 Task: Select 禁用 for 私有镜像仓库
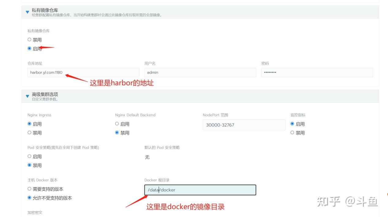click(29, 40)
